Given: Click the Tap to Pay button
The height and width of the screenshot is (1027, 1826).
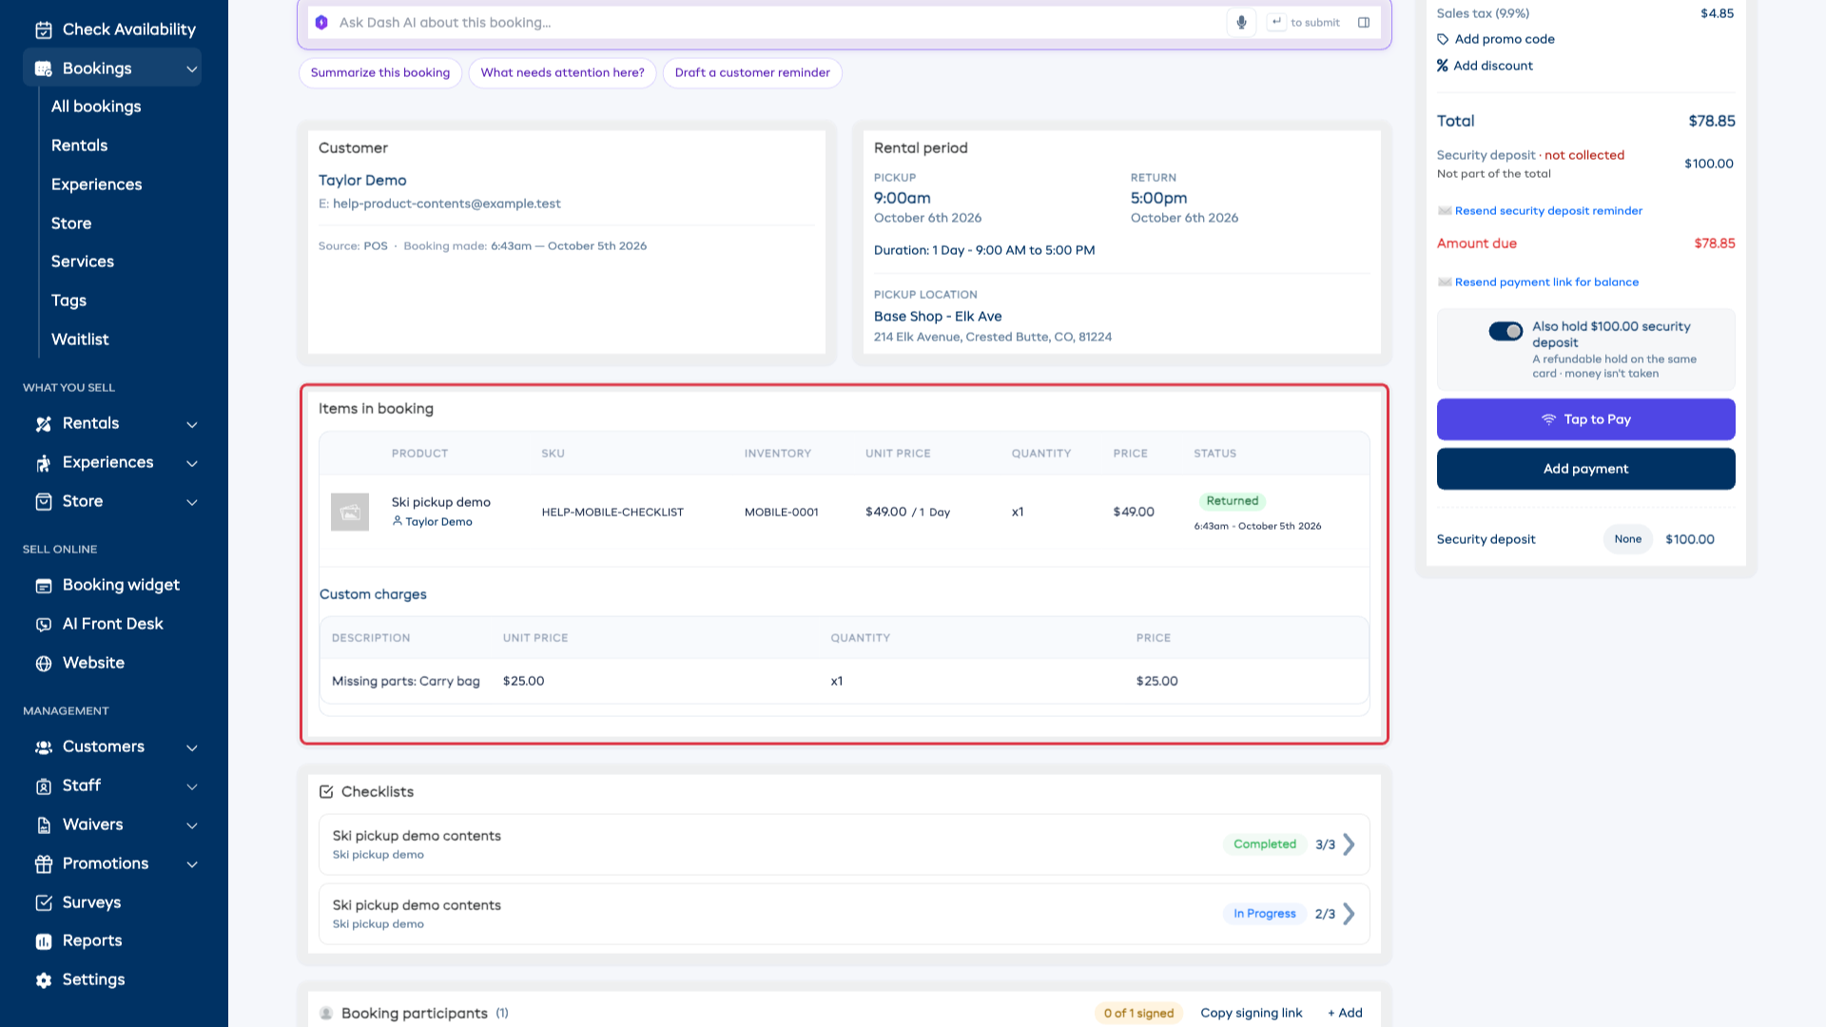Looking at the screenshot, I should (1585, 419).
